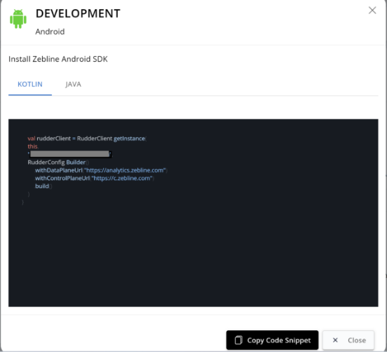
Task: Click the DEVELOPMENT heading
Action: click(78, 13)
